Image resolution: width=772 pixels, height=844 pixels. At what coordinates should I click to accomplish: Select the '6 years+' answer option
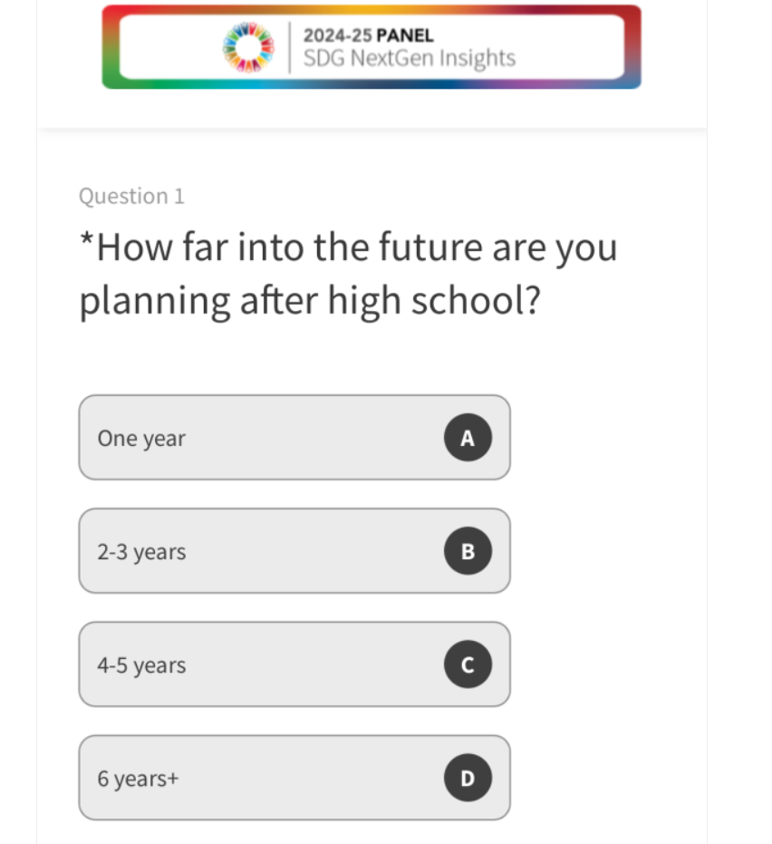294,777
